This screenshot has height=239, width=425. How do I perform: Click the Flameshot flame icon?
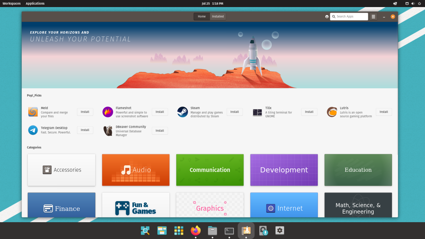[107, 112]
